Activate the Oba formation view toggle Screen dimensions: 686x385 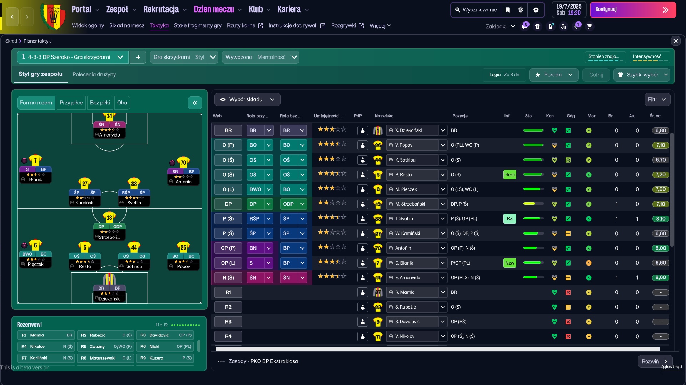coord(122,103)
